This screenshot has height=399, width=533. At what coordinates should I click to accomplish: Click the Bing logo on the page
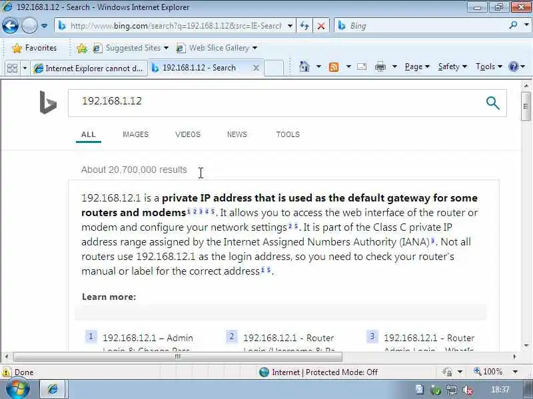click(x=48, y=102)
